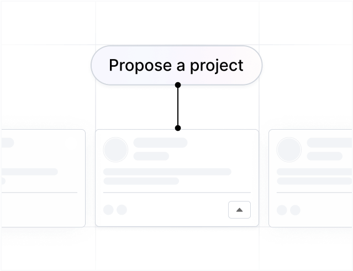
Task: Click the right card's first description line
Action: (314, 172)
